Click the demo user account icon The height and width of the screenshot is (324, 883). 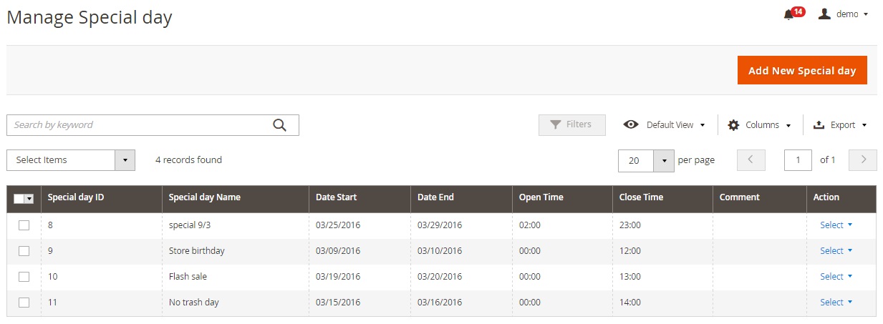824,14
